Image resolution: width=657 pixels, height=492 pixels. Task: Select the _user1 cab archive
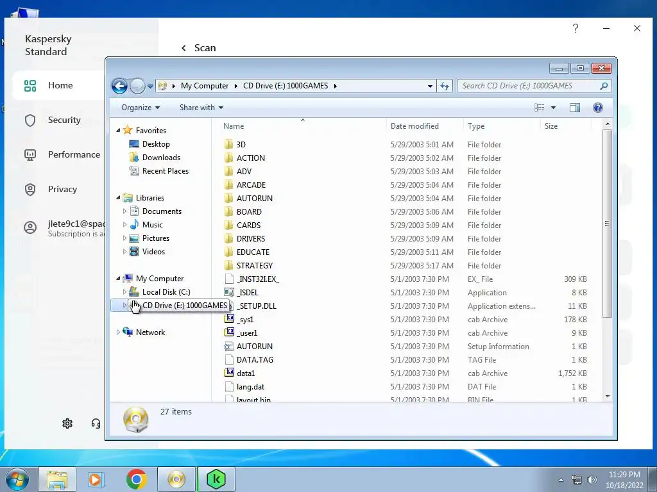pyautogui.click(x=247, y=333)
